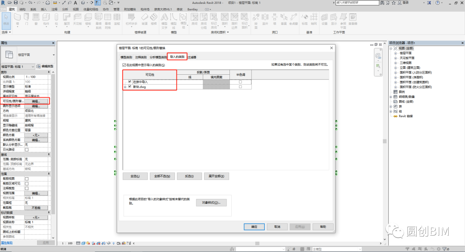Enable halftone for 在族中导入 row

click(x=240, y=82)
